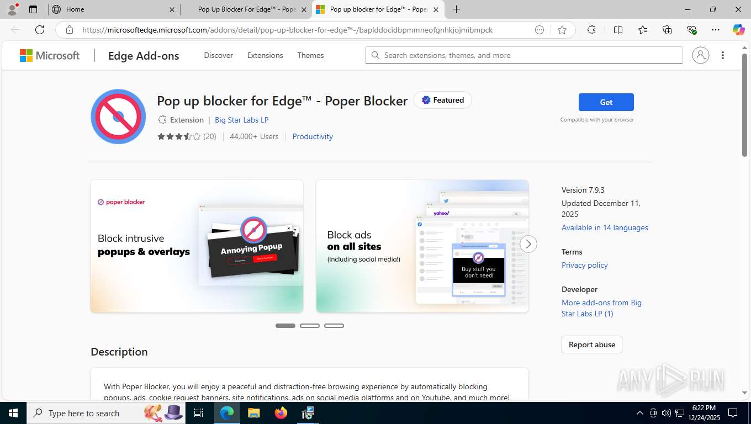Image resolution: width=751 pixels, height=424 pixels.
Task: Open the feedback smiley icon in address bar
Action: point(540,30)
